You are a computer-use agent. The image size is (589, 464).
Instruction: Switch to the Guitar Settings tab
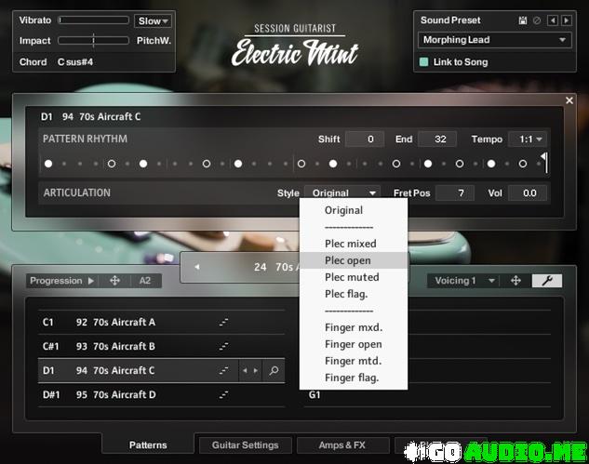tap(245, 445)
